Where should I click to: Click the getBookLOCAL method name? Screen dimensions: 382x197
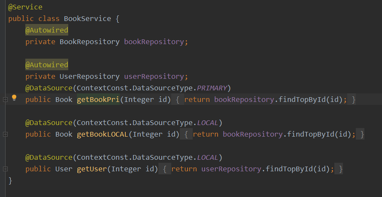(x=103, y=134)
